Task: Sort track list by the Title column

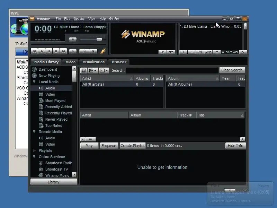Action: 221,115
